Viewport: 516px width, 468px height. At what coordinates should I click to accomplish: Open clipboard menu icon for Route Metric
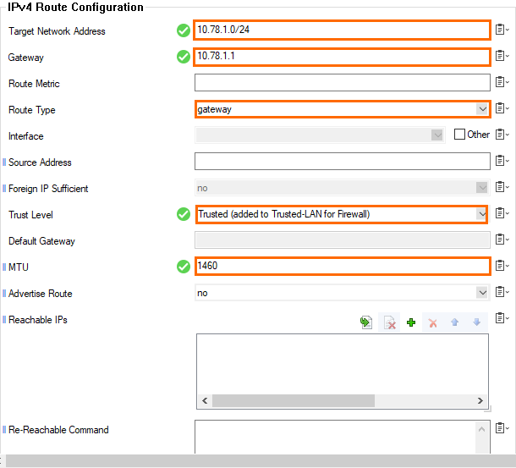(x=502, y=82)
